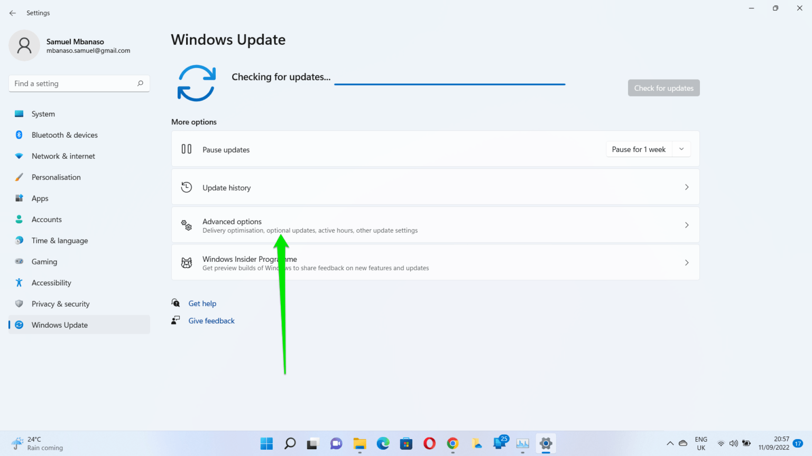
Task: Open the Pause for 1 week dropdown
Action: pos(681,149)
